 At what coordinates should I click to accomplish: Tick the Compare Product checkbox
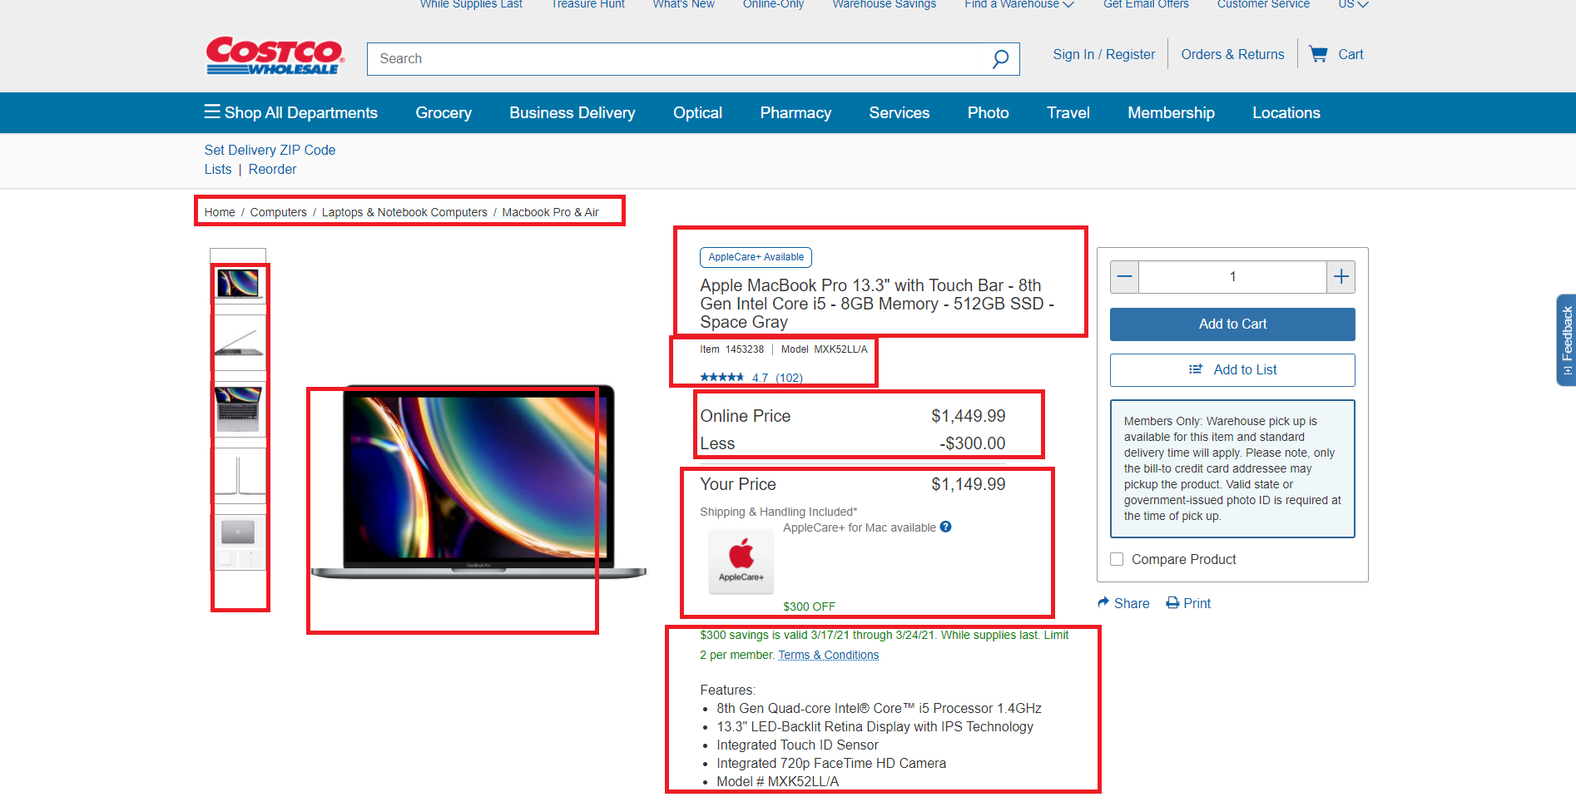pyautogui.click(x=1117, y=559)
